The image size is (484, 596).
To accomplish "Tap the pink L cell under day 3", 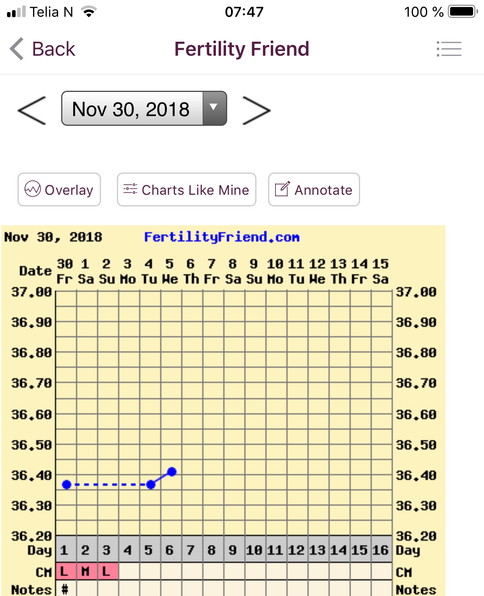I will coord(107,571).
